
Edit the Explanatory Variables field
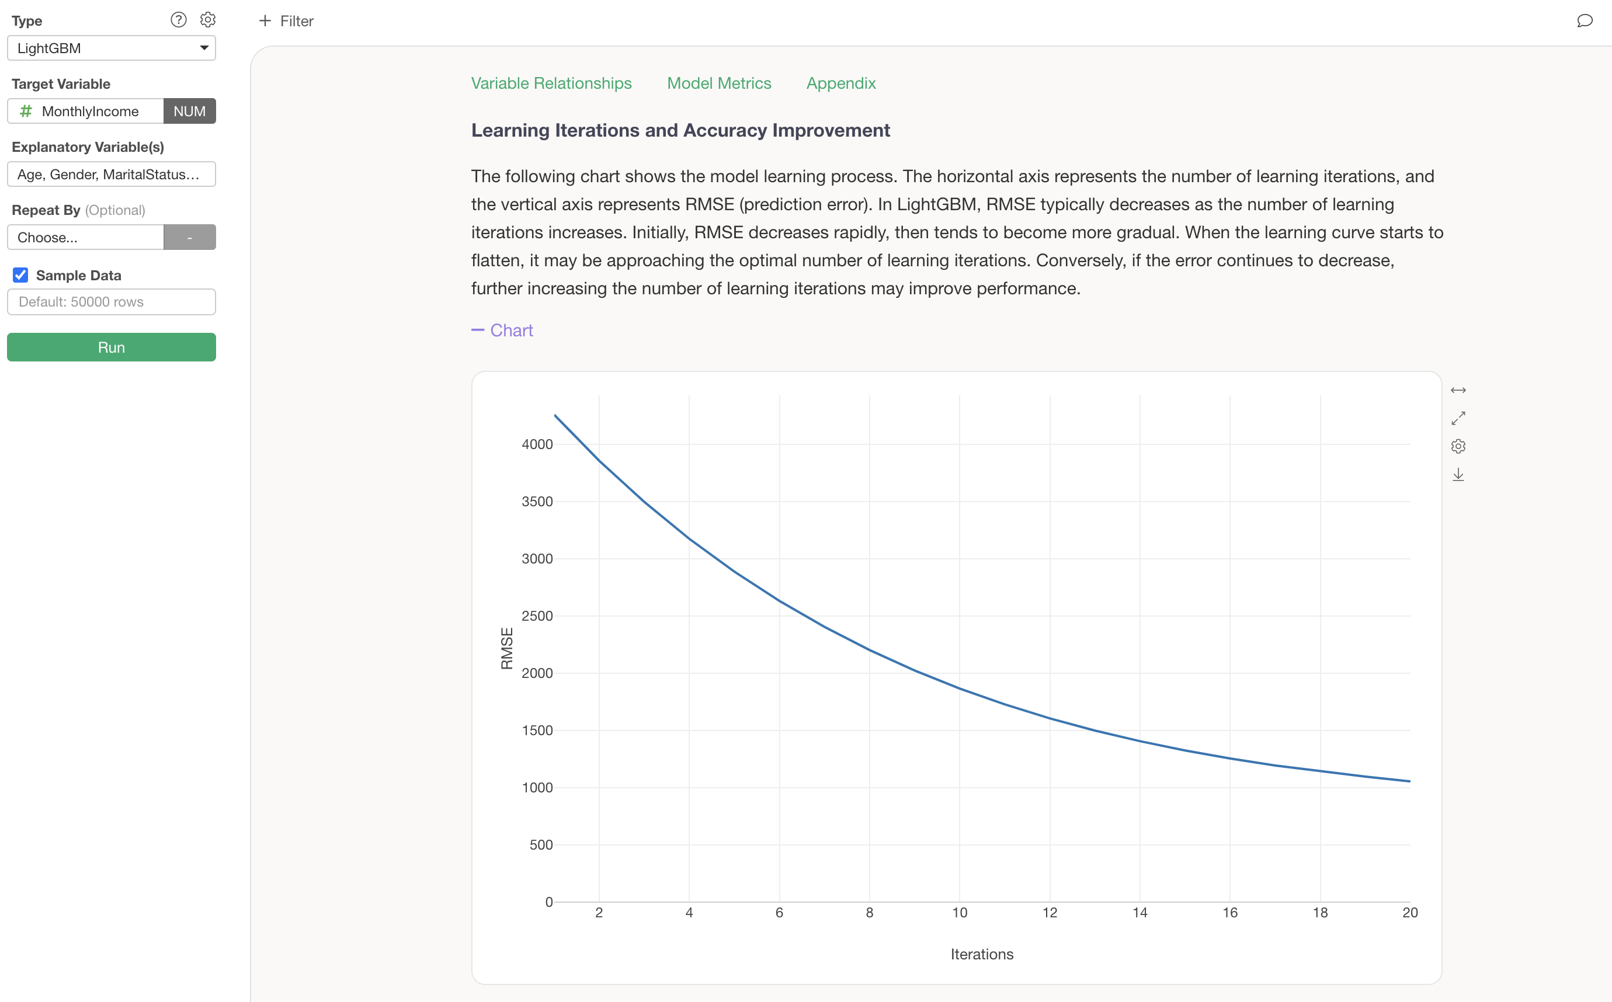click(x=112, y=174)
